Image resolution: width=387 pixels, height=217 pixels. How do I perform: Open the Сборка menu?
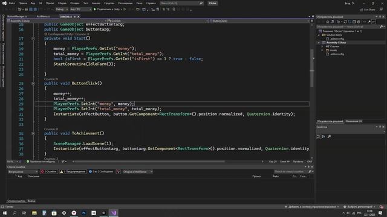(62, 3)
